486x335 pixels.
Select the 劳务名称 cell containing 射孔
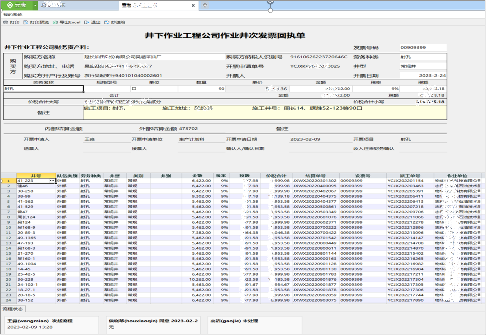tap(43, 89)
